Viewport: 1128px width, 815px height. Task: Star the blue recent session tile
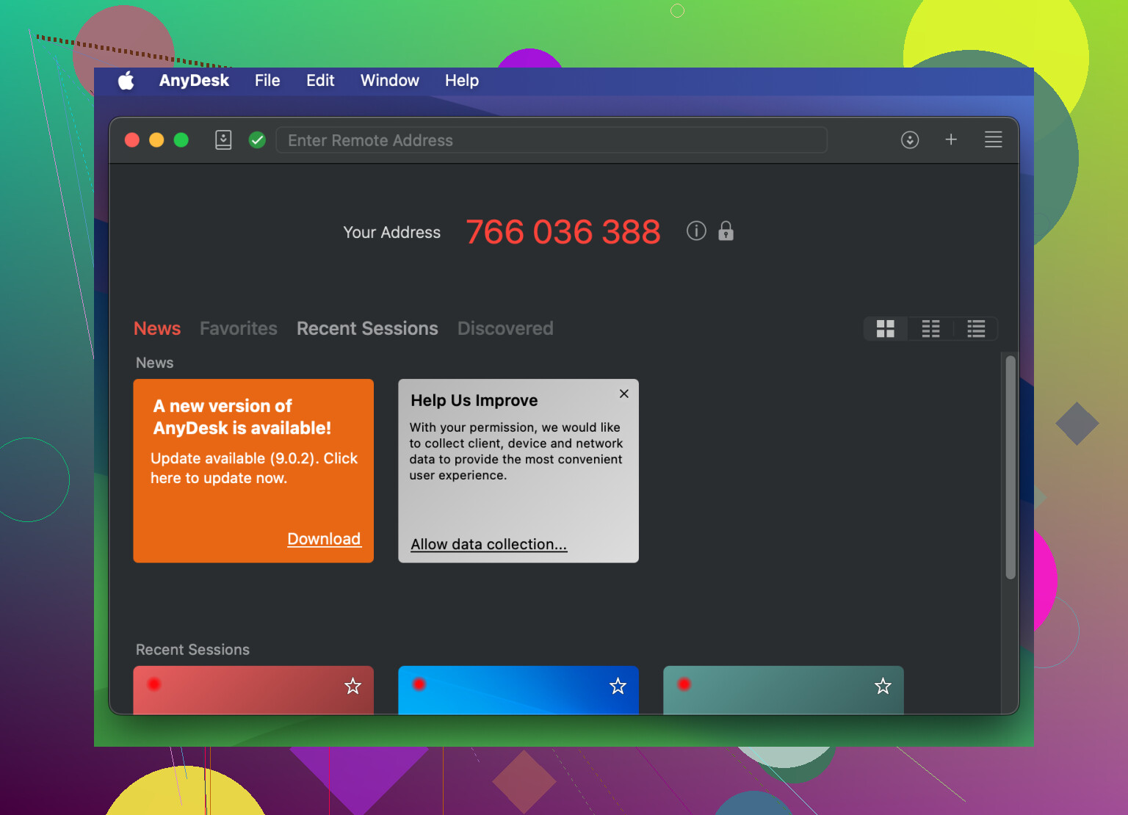coord(618,686)
